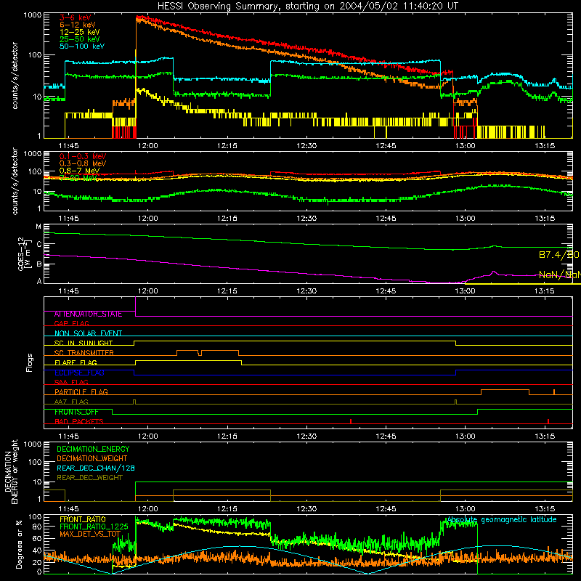The width and height of the screenshot is (581, 581).
Task: Pick the cyan '50-100 keV' legend label
Action: tap(82, 46)
